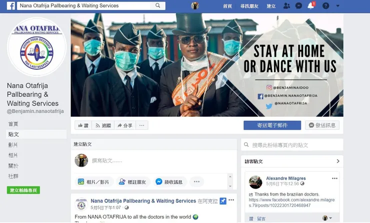Viewport: 370px width, 223px height.
Task: Click the green 建立粉絲專頁 button
Action: [x=23, y=190]
